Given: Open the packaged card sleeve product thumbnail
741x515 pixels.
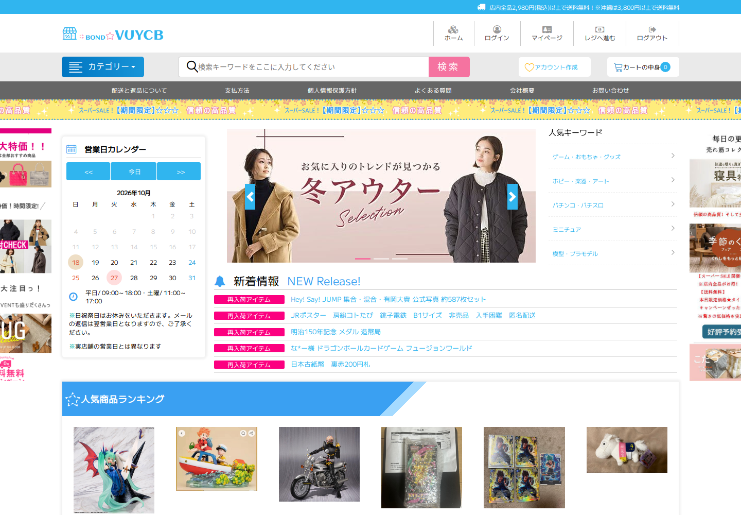Looking at the screenshot, I should tap(421, 468).
